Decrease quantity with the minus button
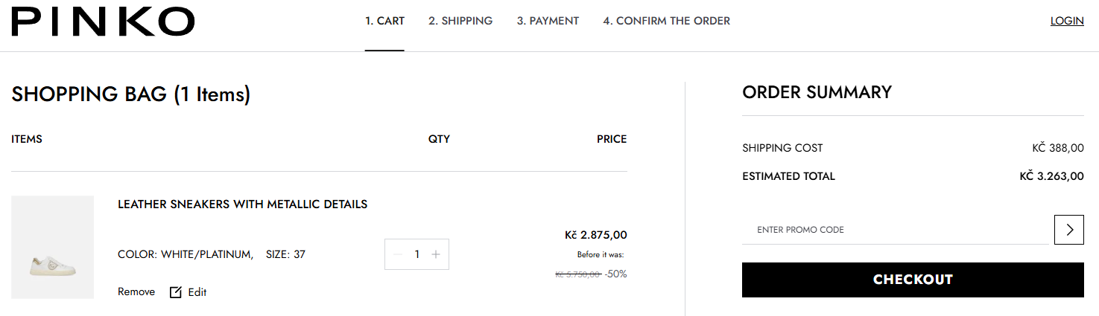1099x316 pixels. coord(398,254)
